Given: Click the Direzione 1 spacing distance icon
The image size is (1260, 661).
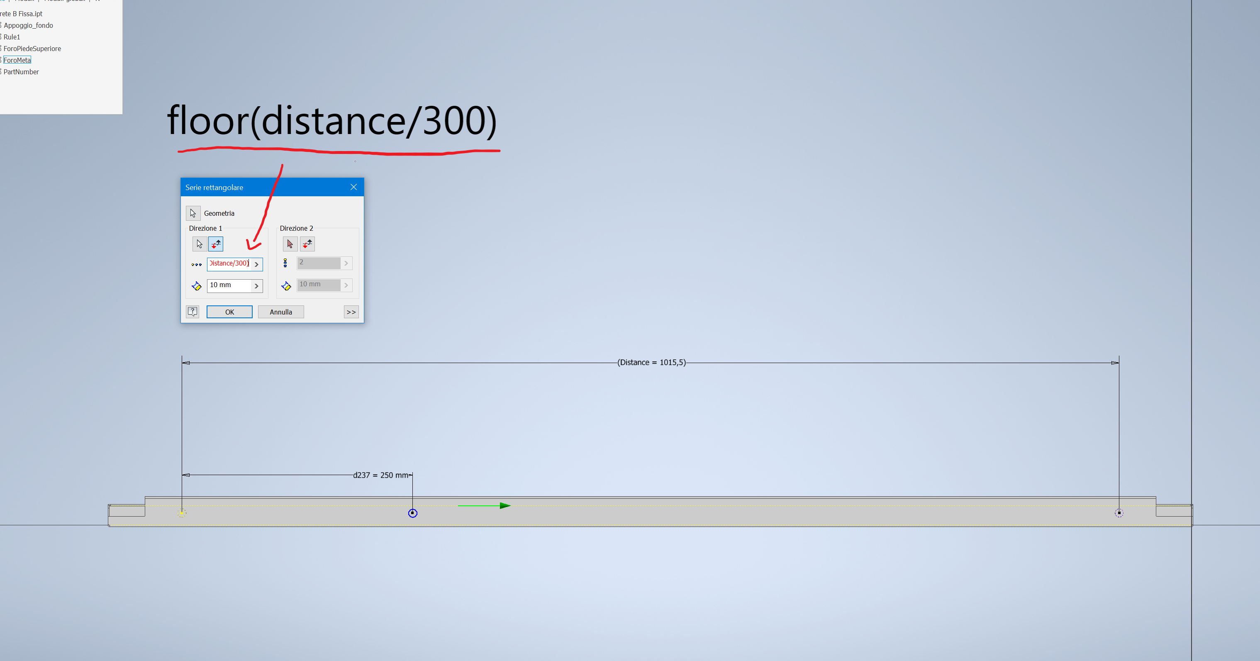Looking at the screenshot, I should [x=196, y=286].
